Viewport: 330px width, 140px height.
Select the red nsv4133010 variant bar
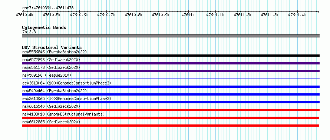point(171,118)
